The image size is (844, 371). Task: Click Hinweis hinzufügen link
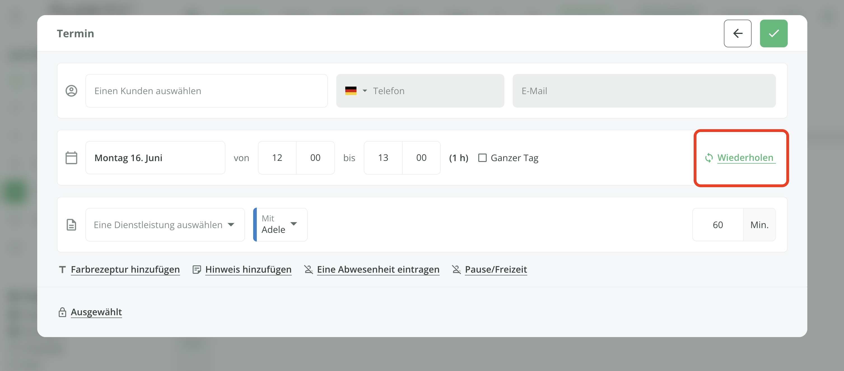pyautogui.click(x=248, y=269)
